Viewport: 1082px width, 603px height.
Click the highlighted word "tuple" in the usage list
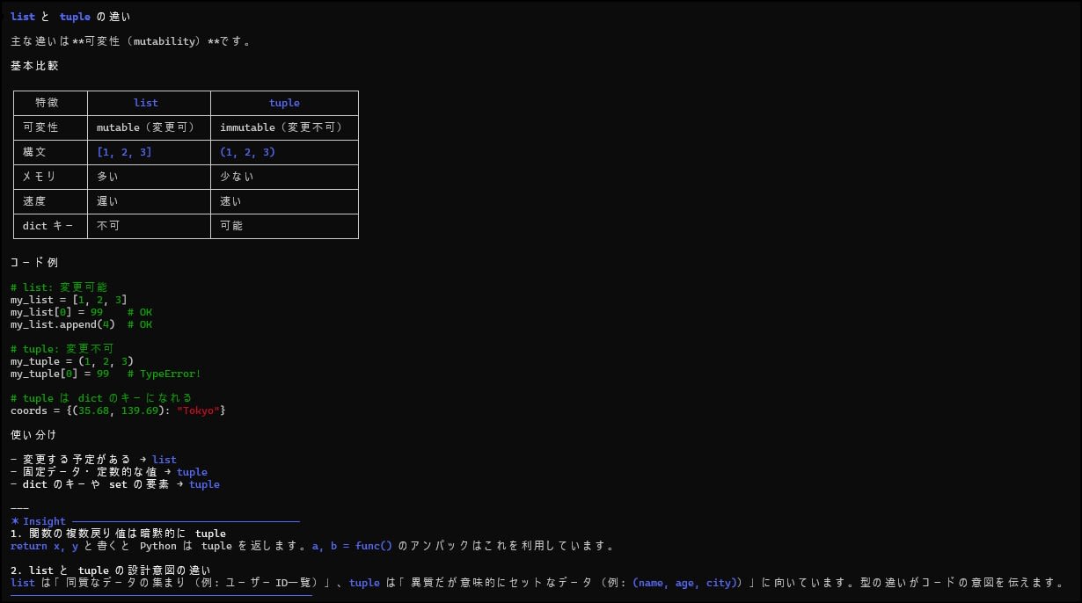[192, 471]
